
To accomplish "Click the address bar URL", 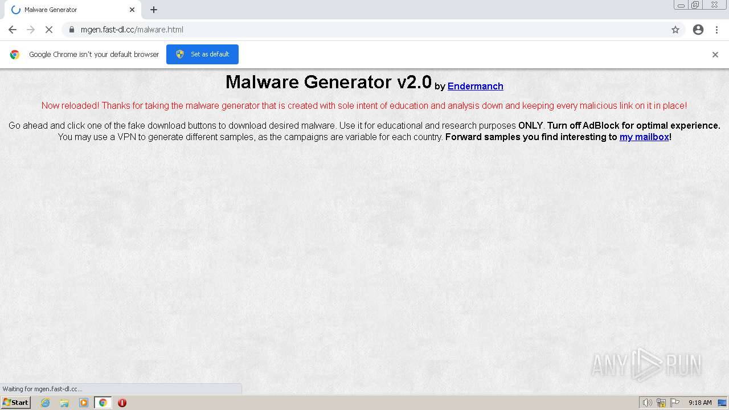I will coord(132,30).
